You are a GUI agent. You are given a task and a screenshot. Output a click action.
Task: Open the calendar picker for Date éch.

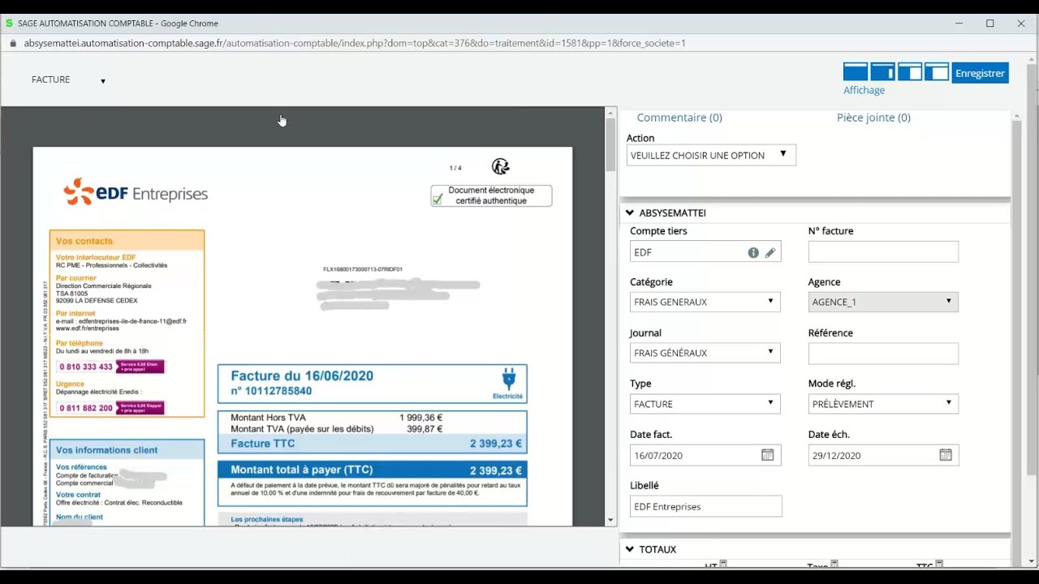click(946, 455)
